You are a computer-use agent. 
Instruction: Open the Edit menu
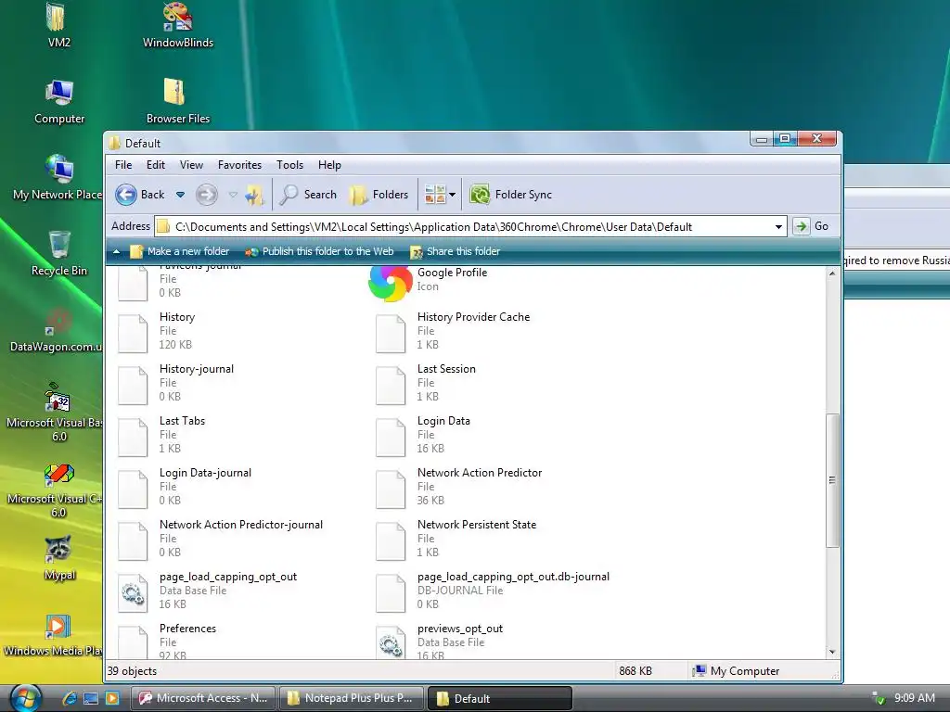[156, 165]
